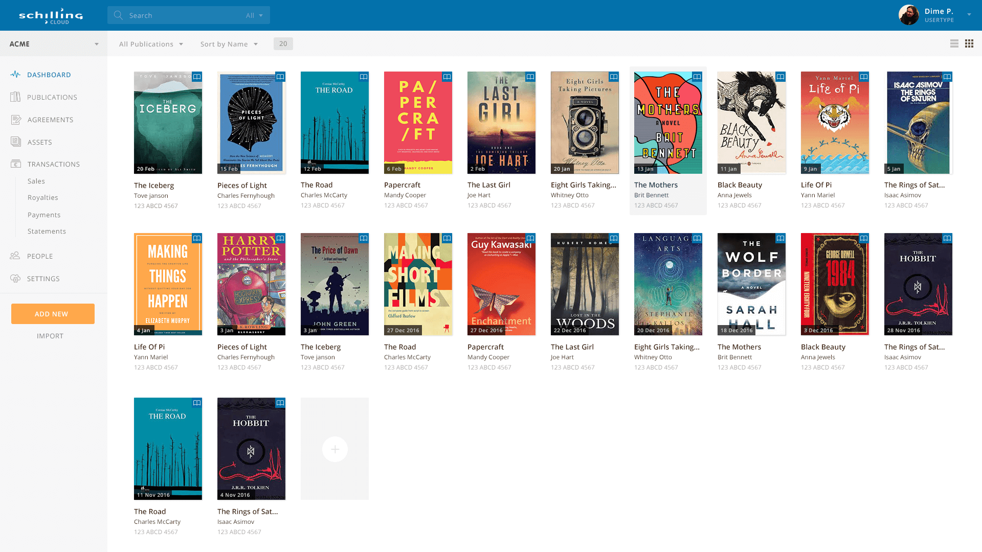The image size is (982, 552).
Task: Open the Sort by Name dropdown
Action: pyautogui.click(x=229, y=44)
